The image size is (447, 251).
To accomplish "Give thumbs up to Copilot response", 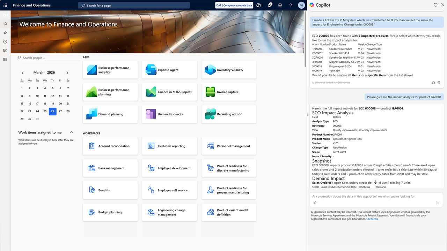I will [x=434, y=83].
